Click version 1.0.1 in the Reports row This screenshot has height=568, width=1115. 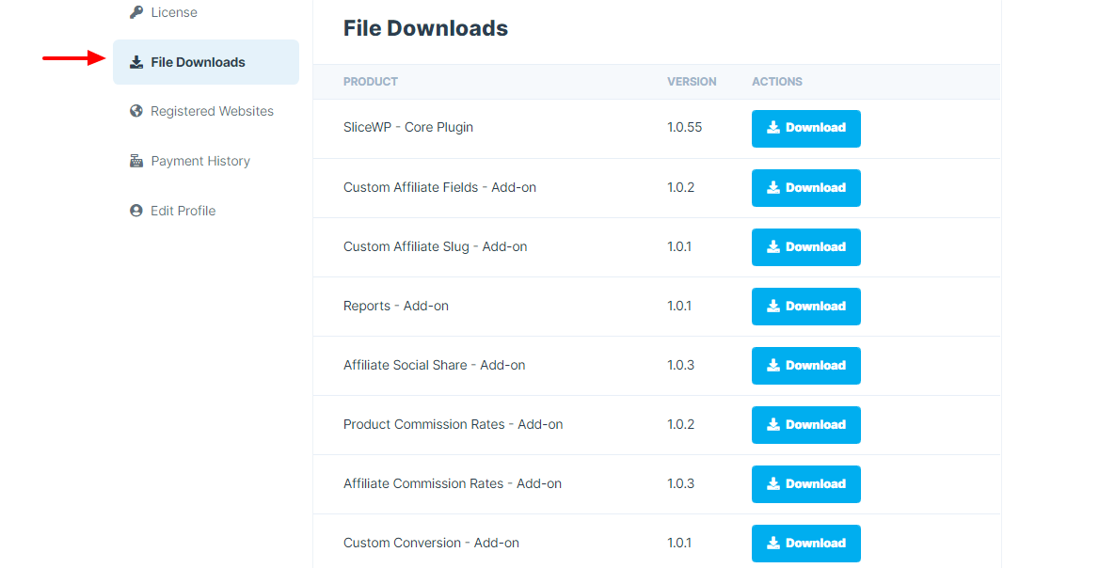coord(679,306)
